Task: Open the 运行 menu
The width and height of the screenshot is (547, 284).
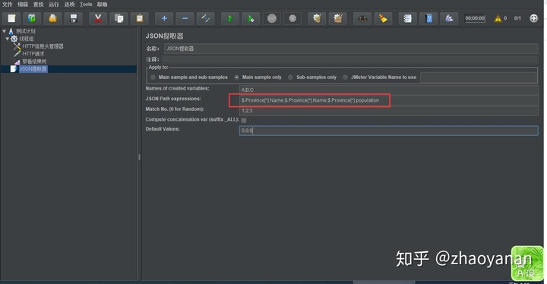Action: click(x=54, y=5)
